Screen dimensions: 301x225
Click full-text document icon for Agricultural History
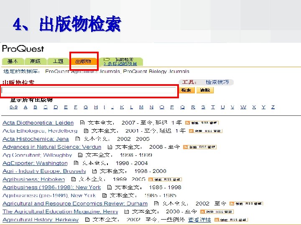pyautogui.click(x=87, y=220)
